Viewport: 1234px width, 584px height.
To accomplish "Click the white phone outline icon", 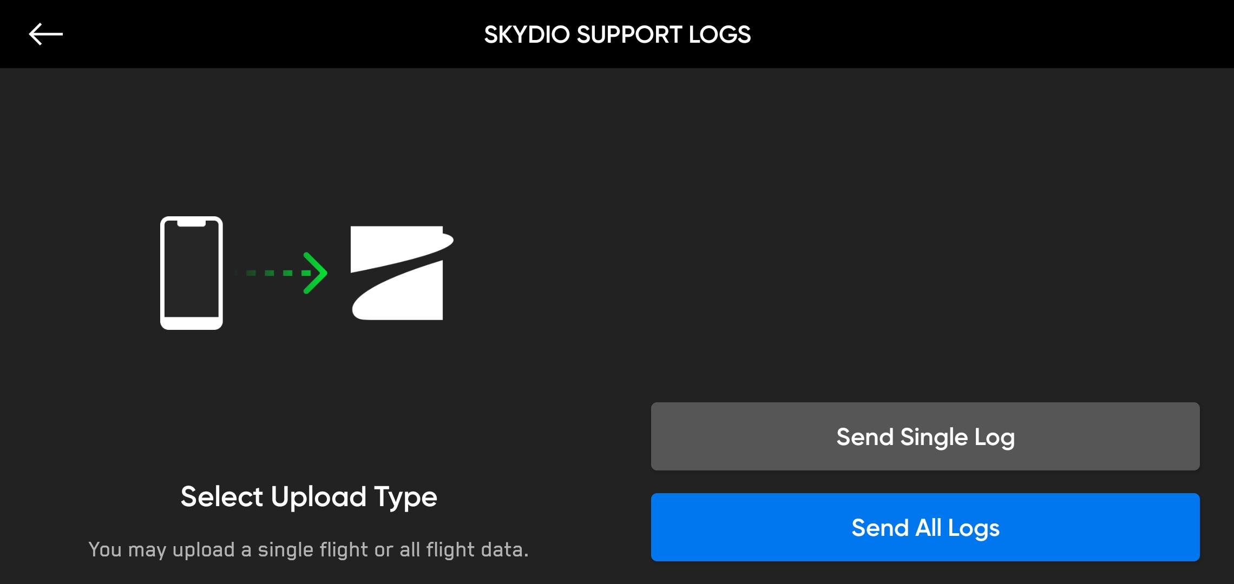I will point(192,273).
